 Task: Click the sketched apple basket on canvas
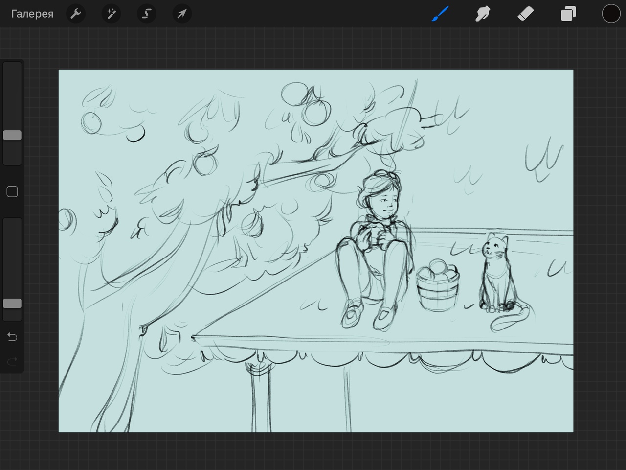pos(438,285)
